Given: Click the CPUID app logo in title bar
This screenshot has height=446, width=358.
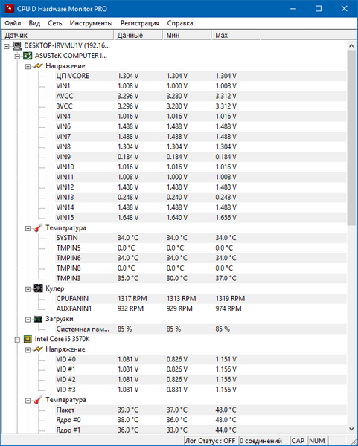Looking at the screenshot, I should coord(9,8).
